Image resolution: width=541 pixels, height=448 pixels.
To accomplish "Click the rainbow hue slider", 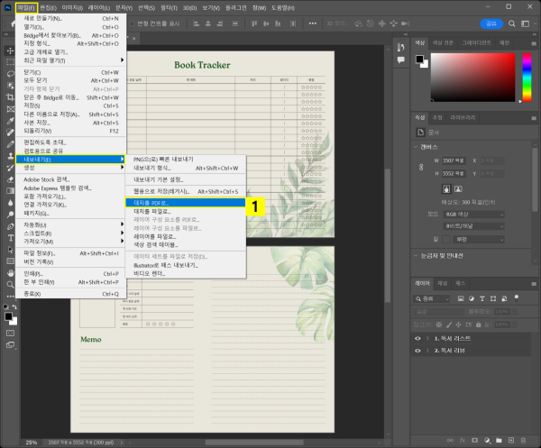I will tap(527, 78).
